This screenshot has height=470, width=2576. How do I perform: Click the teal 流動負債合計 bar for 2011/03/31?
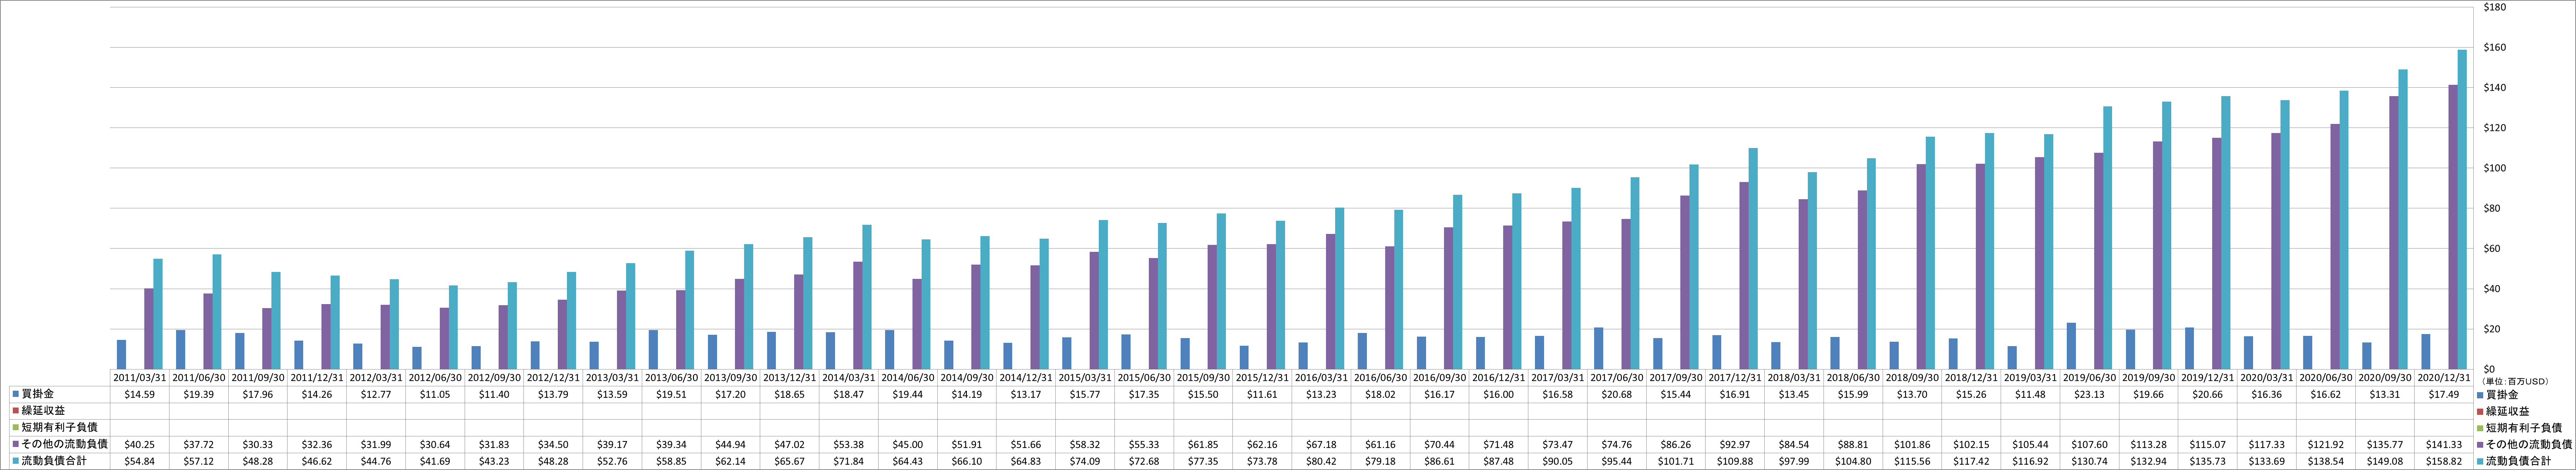click(x=158, y=314)
